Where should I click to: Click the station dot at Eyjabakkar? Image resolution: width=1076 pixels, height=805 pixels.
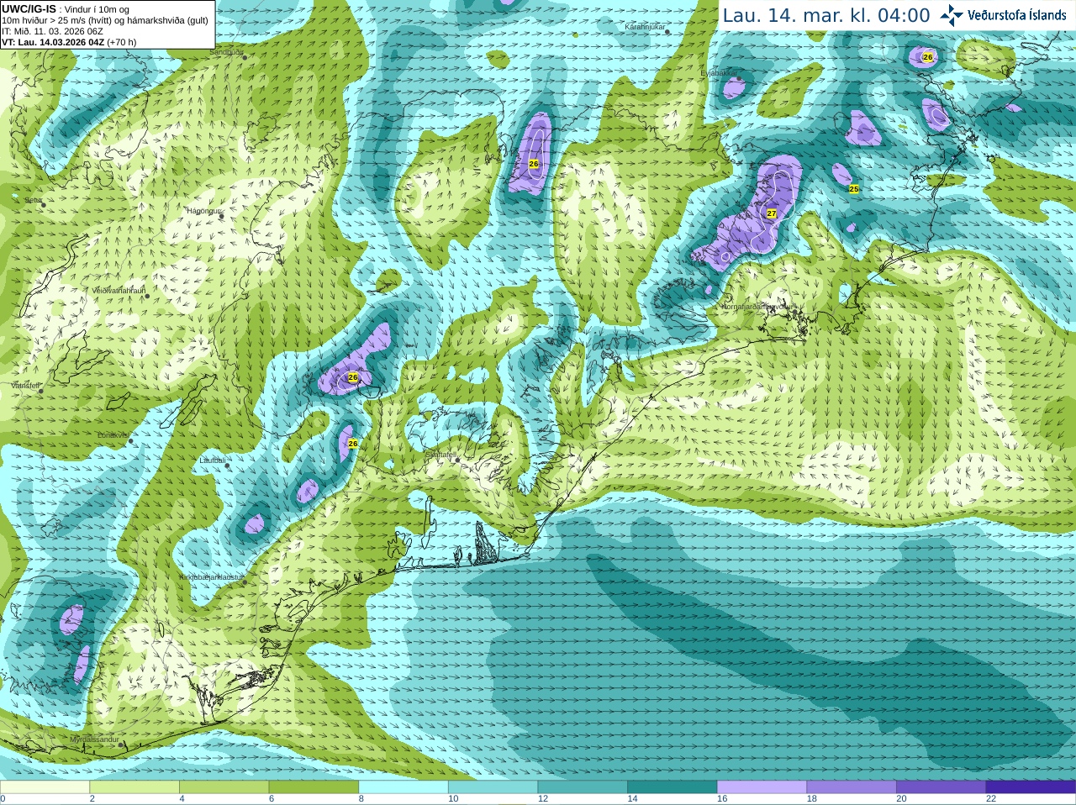(x=739, y=78)
